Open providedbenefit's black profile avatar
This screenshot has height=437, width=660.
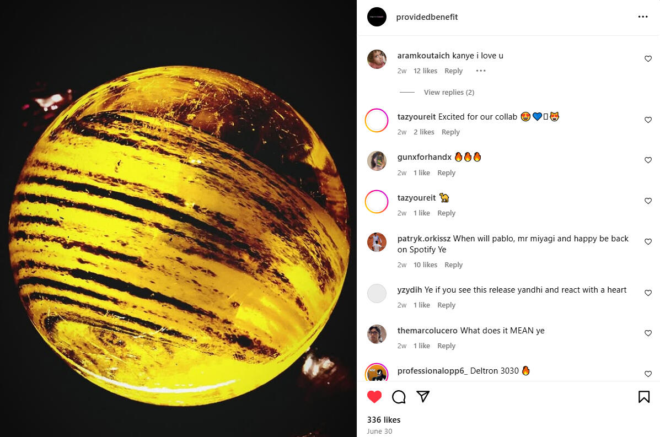377,17
